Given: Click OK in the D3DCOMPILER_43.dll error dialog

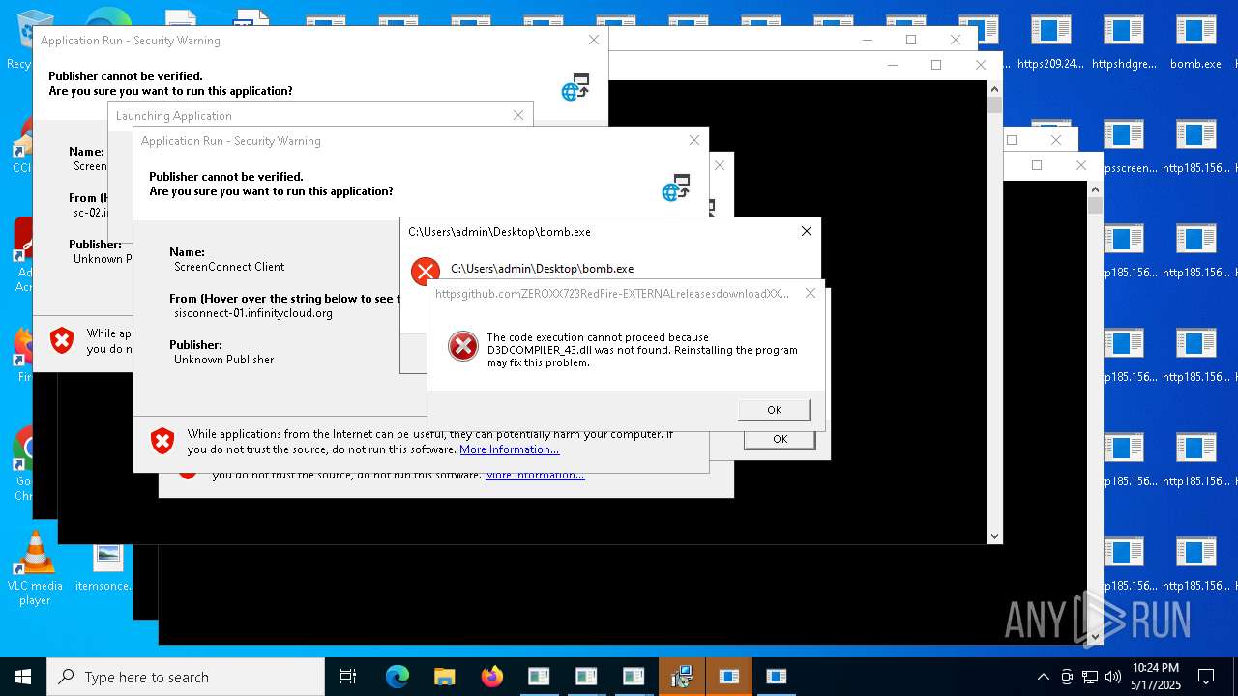Looking at the screenshot, I should (x=774, y=410).
